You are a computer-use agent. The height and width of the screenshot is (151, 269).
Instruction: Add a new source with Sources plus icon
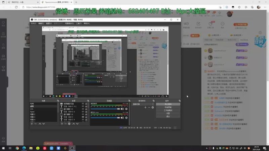(62, 123)
